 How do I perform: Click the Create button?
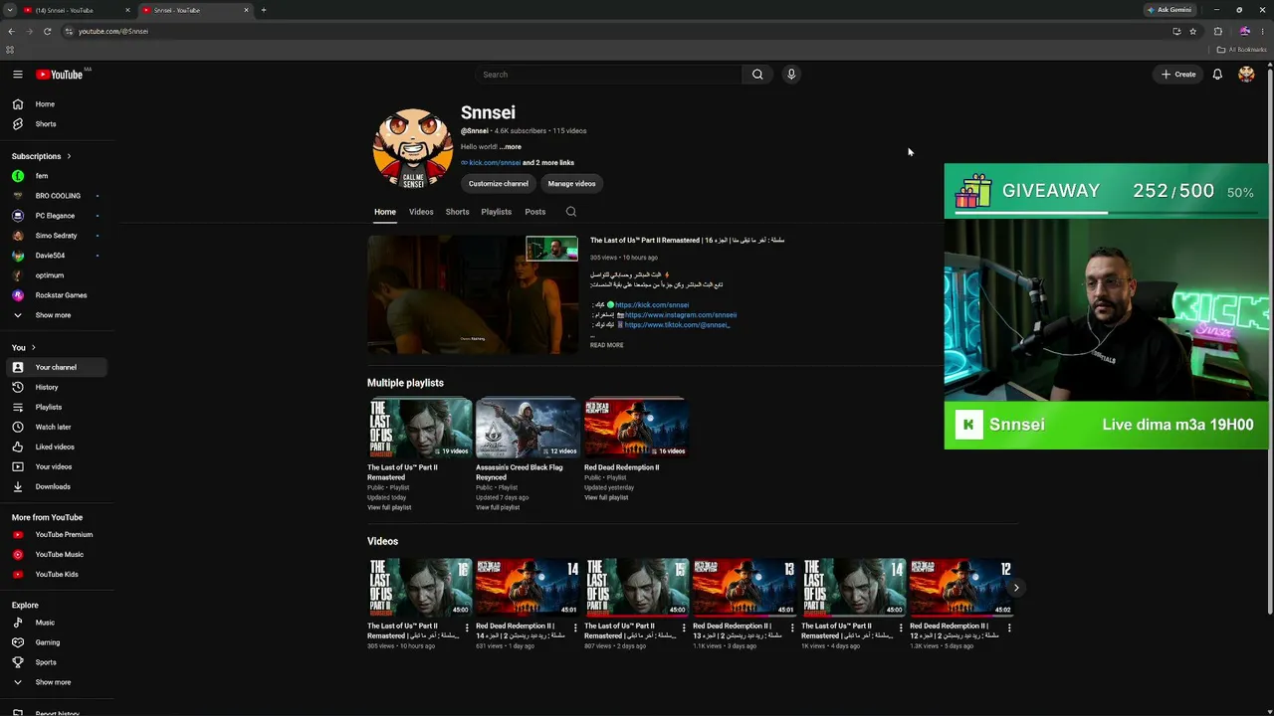click(1178, 75)
